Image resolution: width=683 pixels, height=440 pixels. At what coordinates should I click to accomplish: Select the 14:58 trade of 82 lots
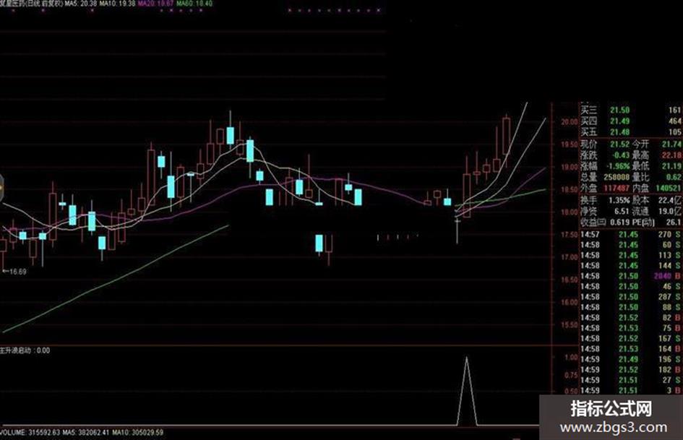tap(631, 318)
